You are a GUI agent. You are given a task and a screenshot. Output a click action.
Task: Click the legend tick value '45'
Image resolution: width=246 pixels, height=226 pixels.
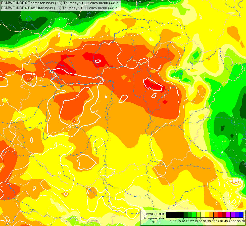click(x=231, y=221)
